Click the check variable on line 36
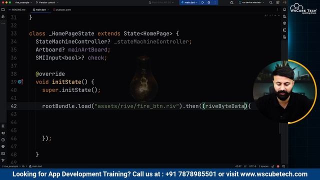This screenshot has width=320, height=180. point(96,58)
